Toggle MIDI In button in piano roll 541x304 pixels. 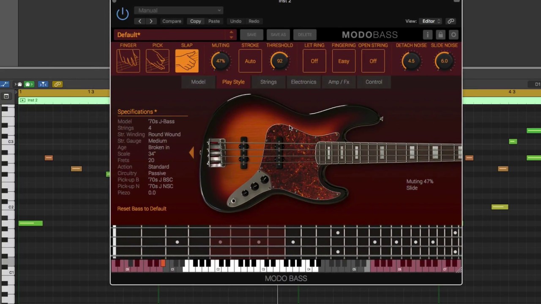point(18,84)
